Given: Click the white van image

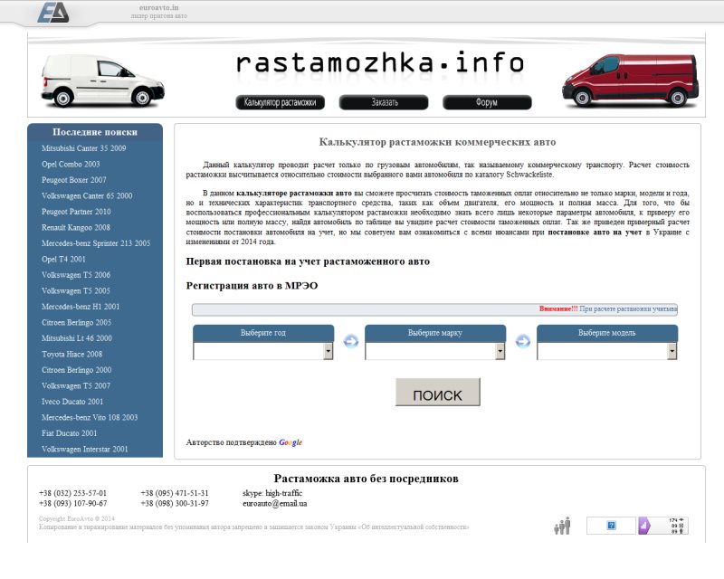Looking at the screenshot, I should [x=101, y=80].
